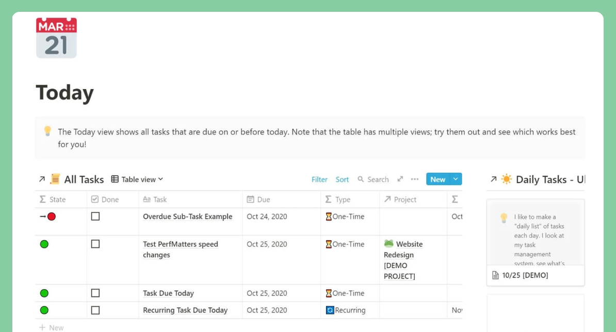Click the sigma icon of the State column
This screenshot has width=616, height=332.
pyautogui.click(x=42, y=200)
